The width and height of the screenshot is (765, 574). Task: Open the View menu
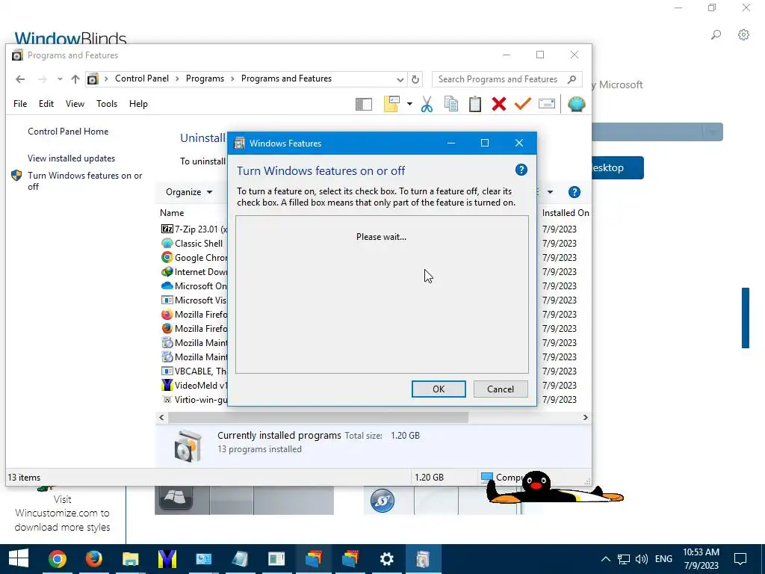[75, 104]
